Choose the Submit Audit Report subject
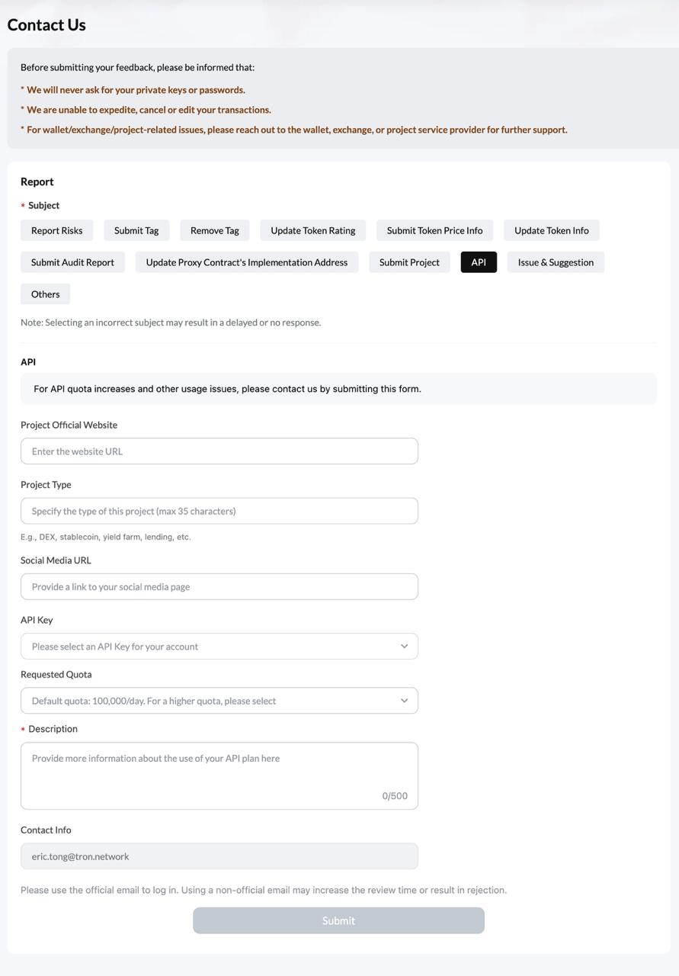This screenshot has height=976, width=679. coord(72,262)
